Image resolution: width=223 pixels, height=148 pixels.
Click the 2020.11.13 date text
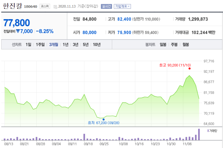click(67, 6)
